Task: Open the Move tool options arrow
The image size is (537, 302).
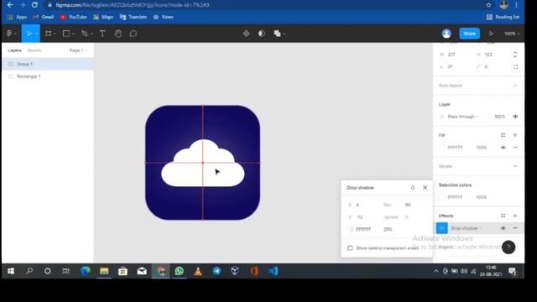Action: coord(36,34)
